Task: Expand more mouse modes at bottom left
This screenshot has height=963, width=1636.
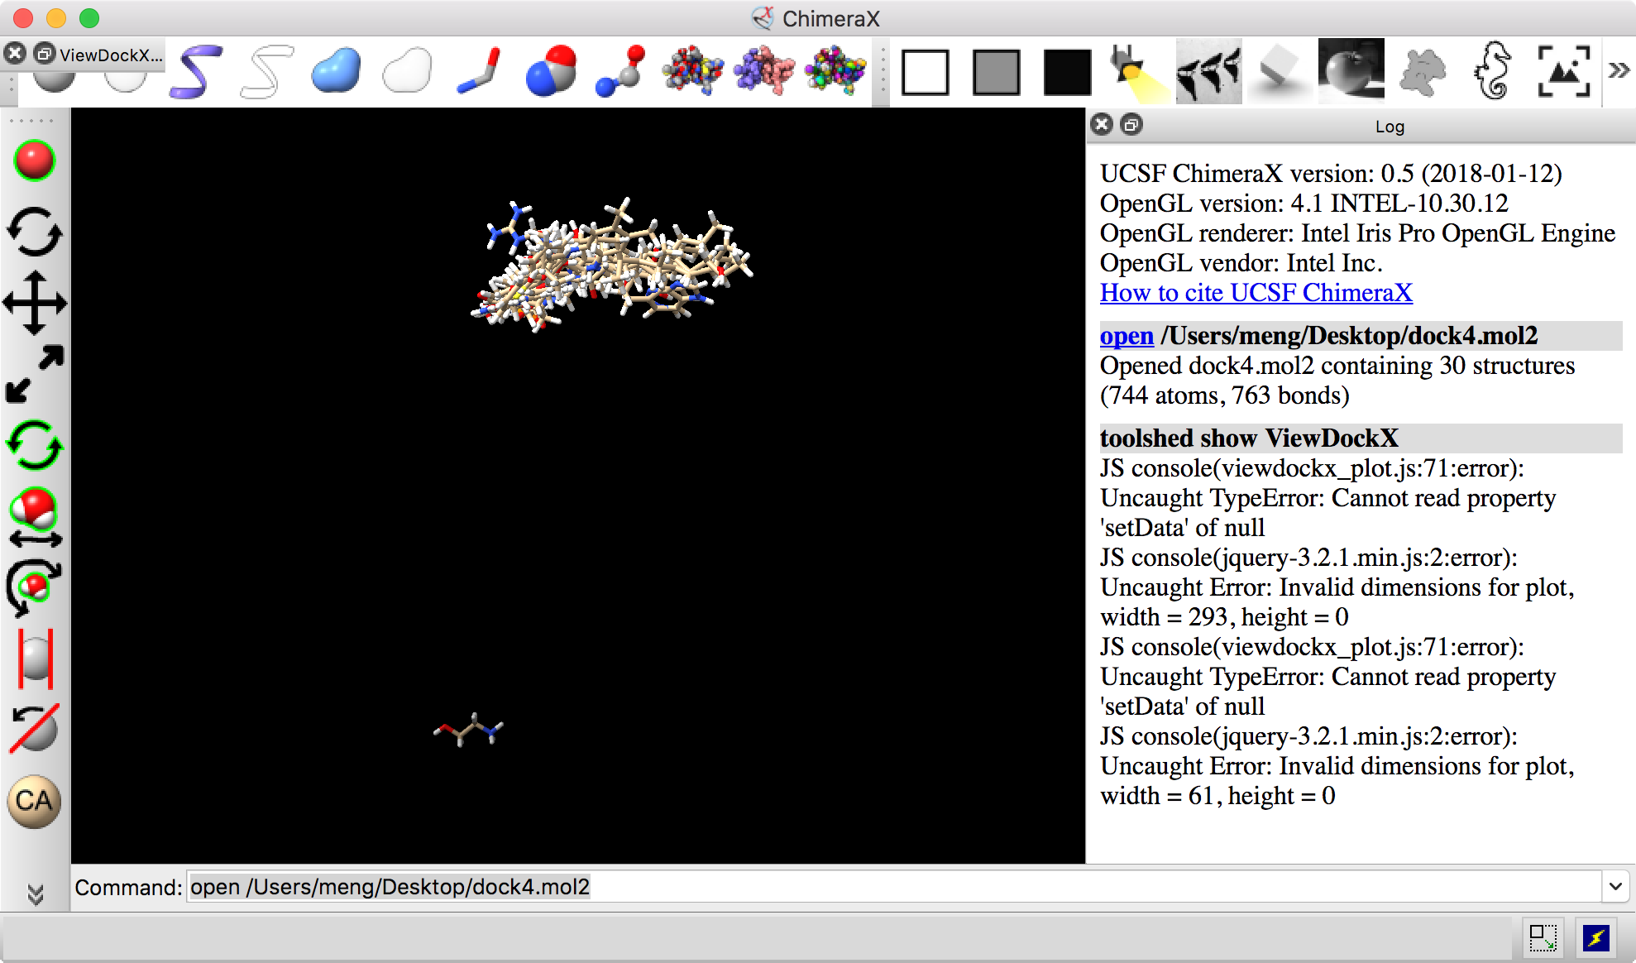Action: pos(35,894)
